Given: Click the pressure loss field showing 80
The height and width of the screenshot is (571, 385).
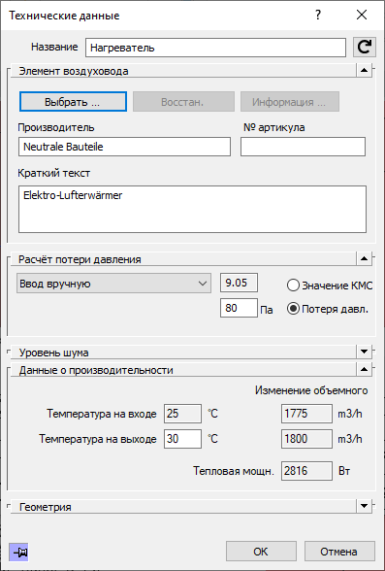Looking at the screenshot, I should click(239, 308).
